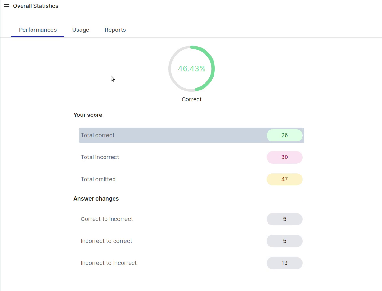Screen dimensions: 382x291
Task: Click the Correct to incorrect count badge
Action: pyautogui.click(x=284, y=219)
